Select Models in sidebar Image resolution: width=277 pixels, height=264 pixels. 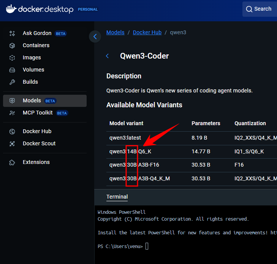point(45,100)
